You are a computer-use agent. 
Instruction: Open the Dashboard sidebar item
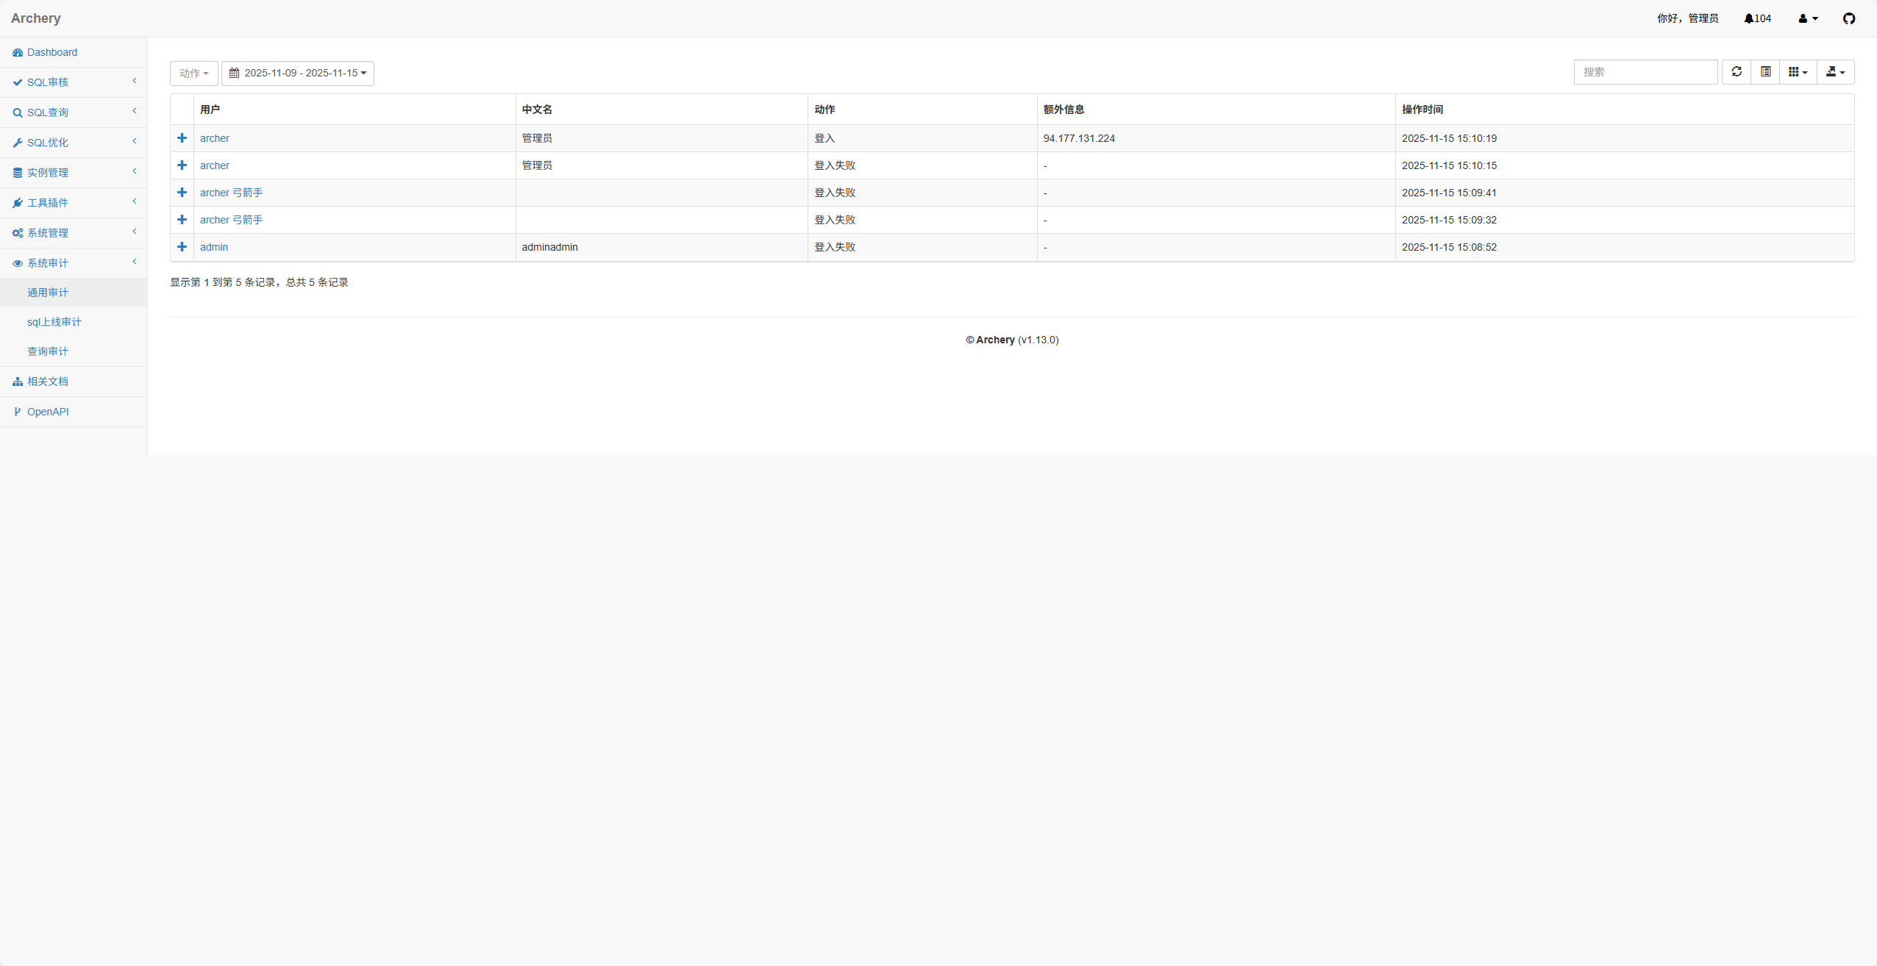[x=51, y=52]
